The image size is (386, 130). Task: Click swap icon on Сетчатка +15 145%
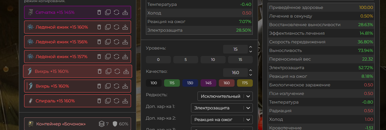coord(117,12)
